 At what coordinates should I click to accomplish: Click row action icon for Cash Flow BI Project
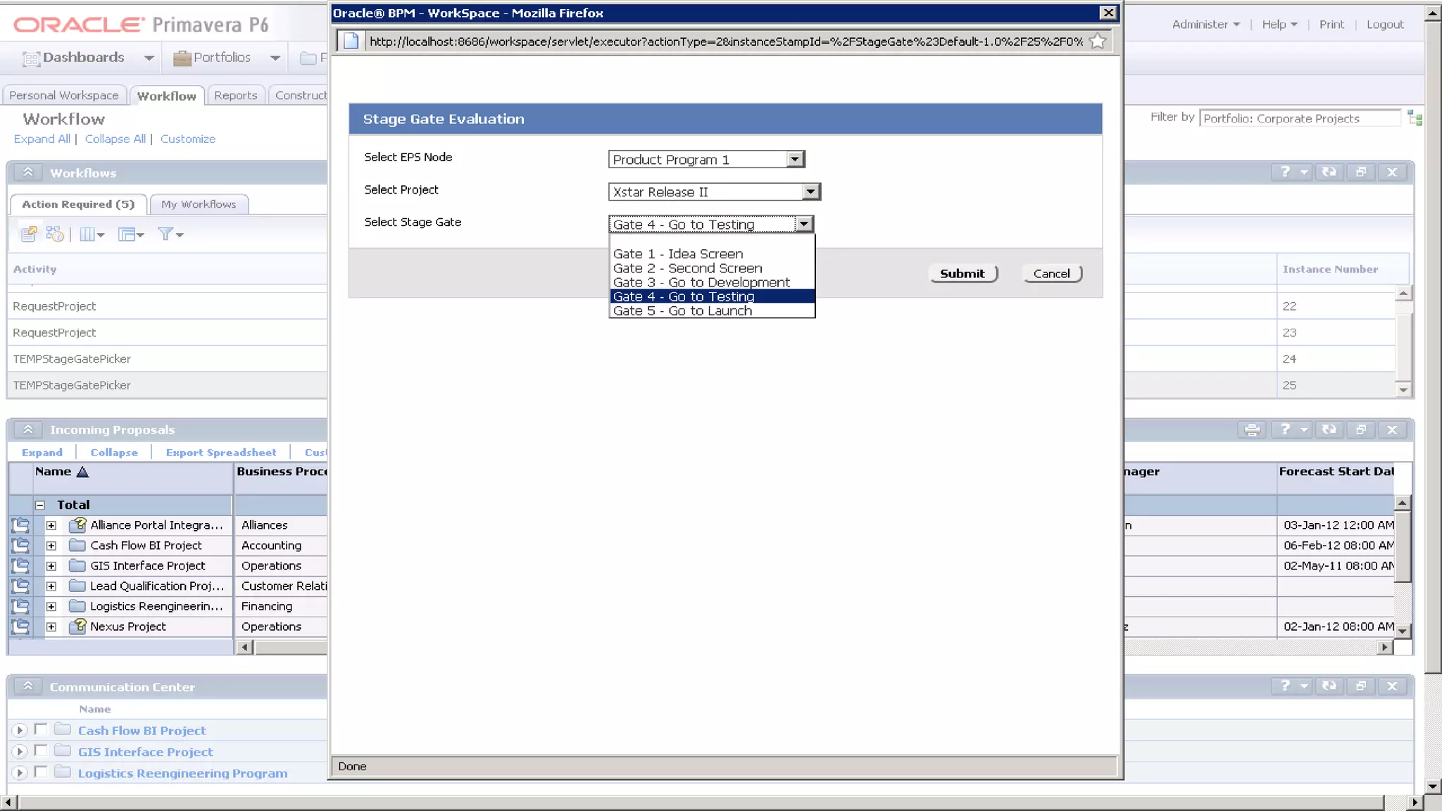tap(20, 546)
